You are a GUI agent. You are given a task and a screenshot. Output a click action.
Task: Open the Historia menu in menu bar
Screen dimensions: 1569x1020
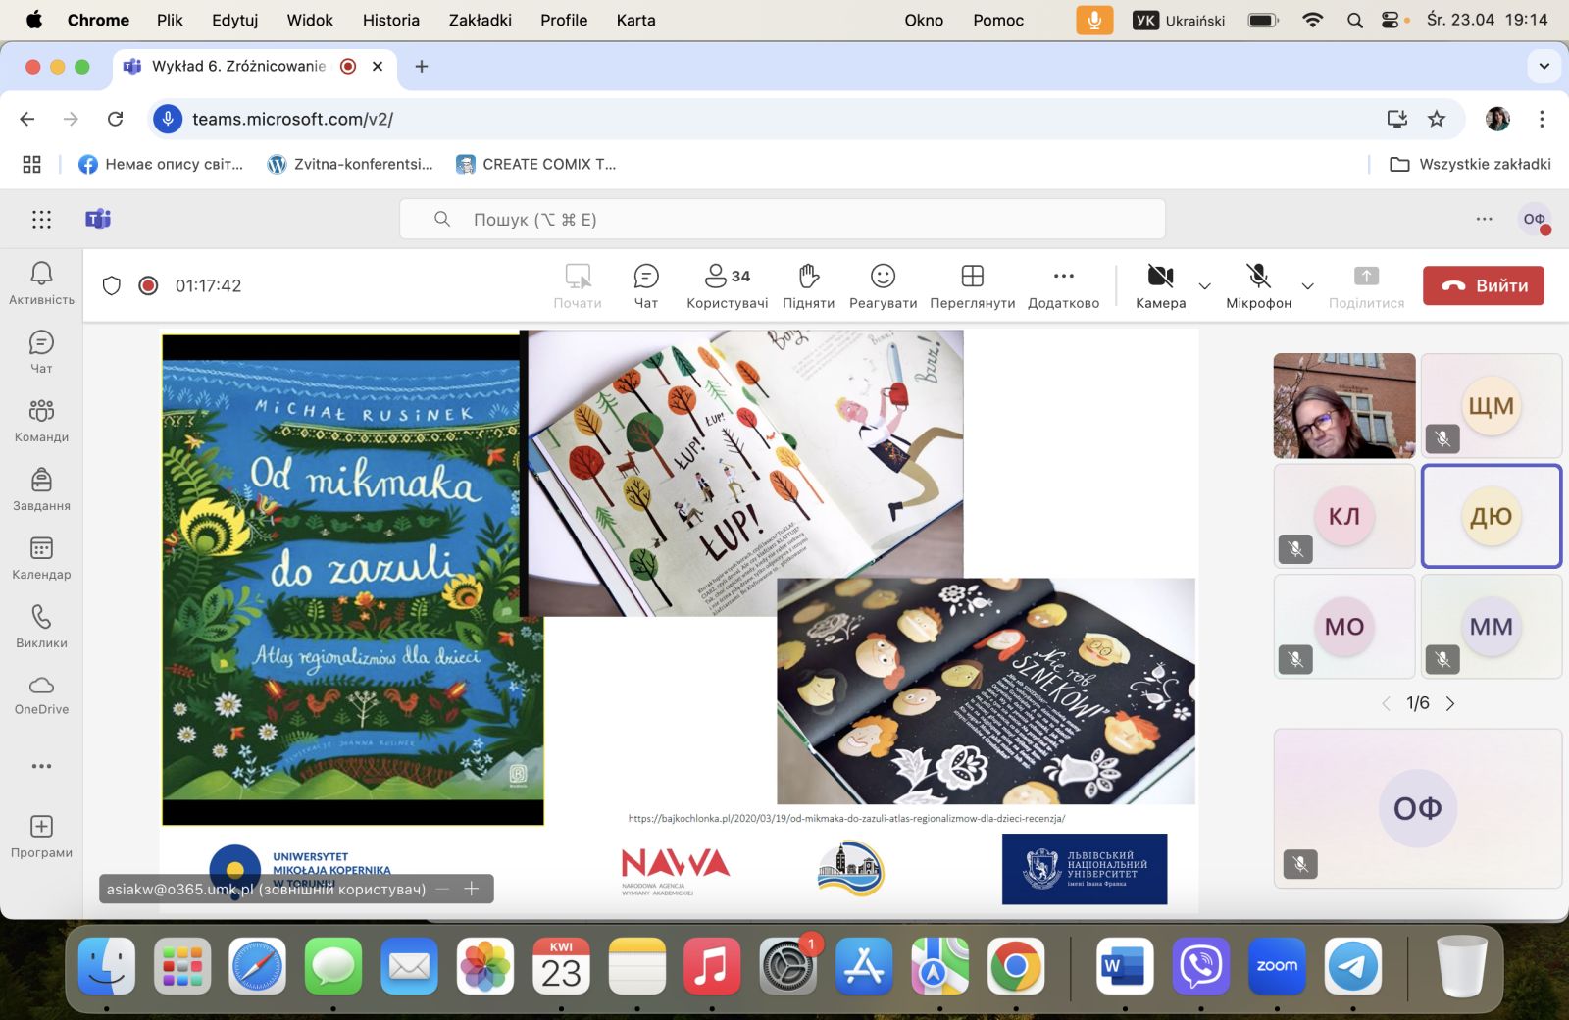point(390,20)
